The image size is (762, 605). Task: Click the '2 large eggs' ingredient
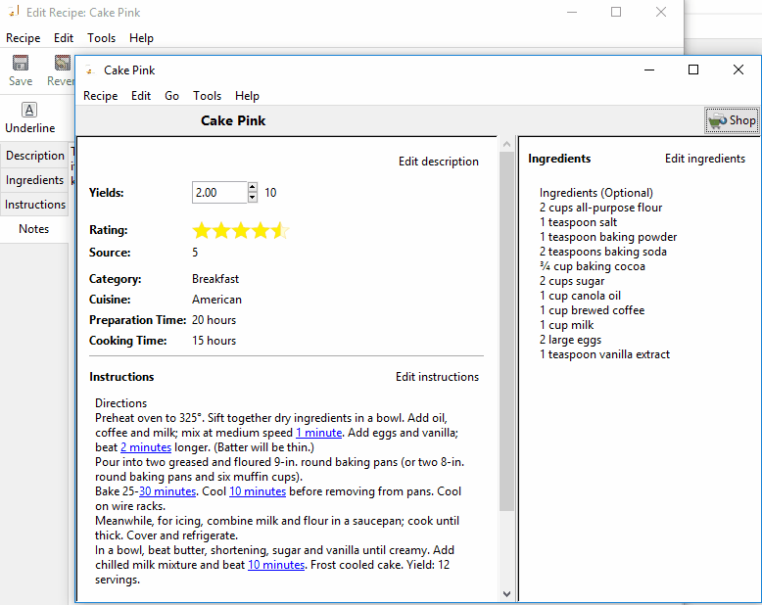click(571, 340)
